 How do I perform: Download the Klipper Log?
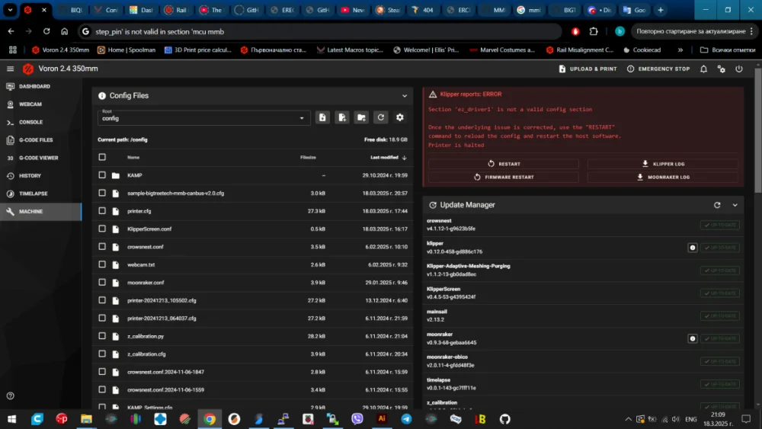662,164
